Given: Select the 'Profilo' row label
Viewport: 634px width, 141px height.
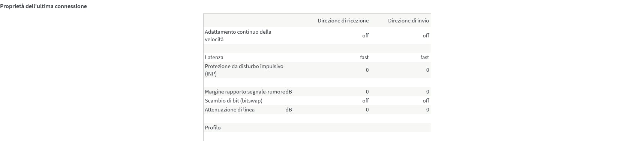Looking at the screenshot, I should pos(213,128).
